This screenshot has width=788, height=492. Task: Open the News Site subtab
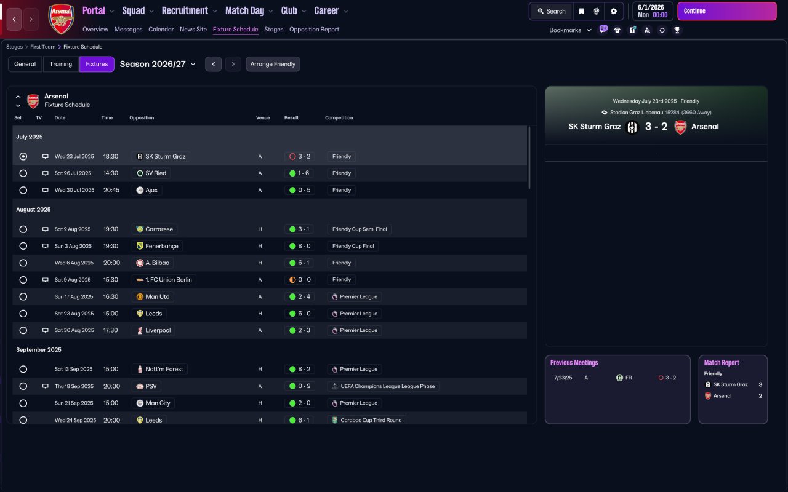pyautogui.click(x=193, y=30)
